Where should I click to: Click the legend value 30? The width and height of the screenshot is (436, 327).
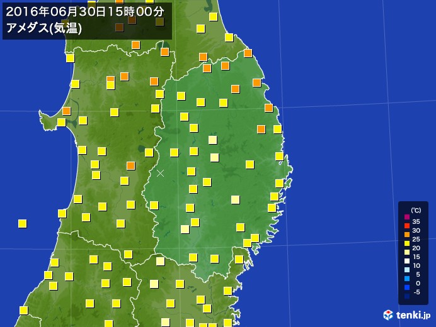coord(416,231)
